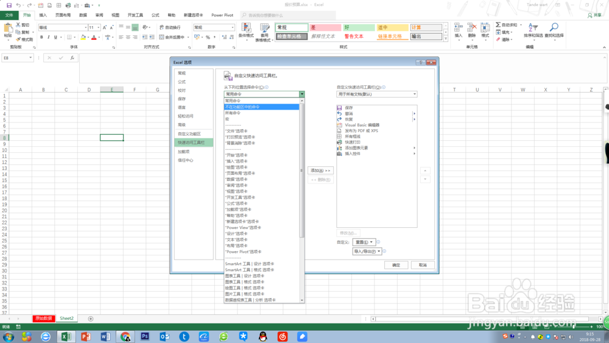The width and height of the screenshot is (609, 343).
Task: Open Word from the taskbar
Action: (105, 336)
